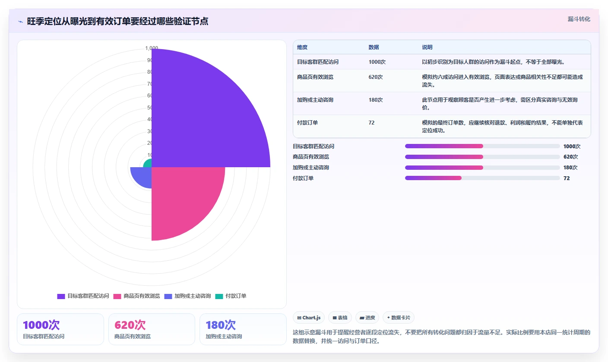Toggle the teal 付款订单 legend swatch
608x362 pixels.
pos(219,296)
